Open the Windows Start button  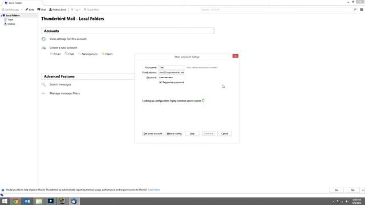[x=5, y=201]
